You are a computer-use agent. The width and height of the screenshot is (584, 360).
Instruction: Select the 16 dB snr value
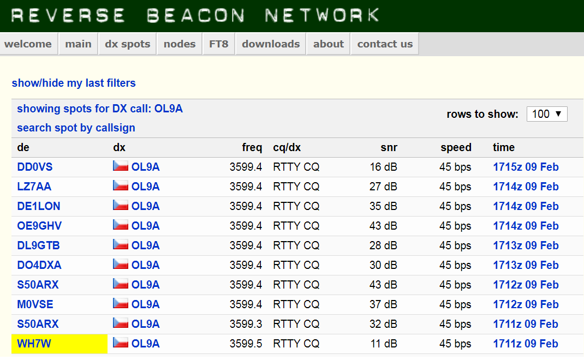pos(383,167)
